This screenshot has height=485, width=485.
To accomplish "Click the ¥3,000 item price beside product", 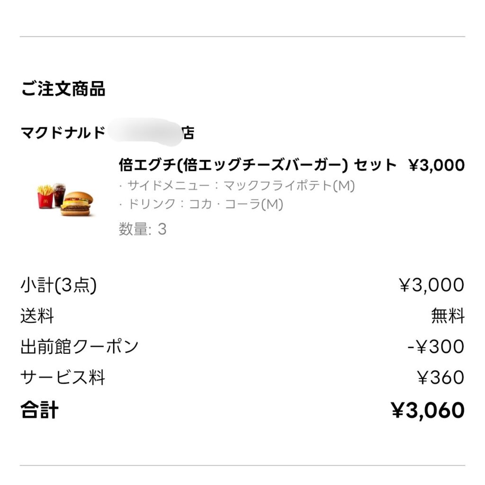I will [436, 165].
